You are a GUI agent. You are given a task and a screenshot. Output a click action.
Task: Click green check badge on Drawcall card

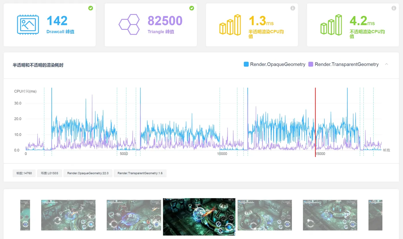pos(91,8)
